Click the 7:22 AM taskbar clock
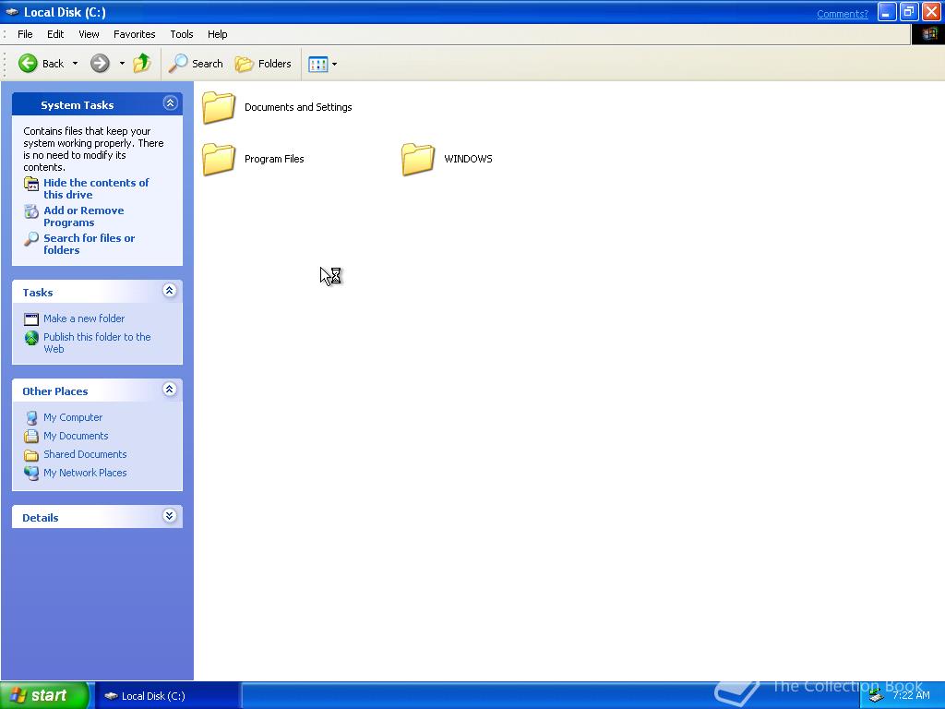This screenshot has height=709, width=945. pyautogui.click(x=911, y=695)
